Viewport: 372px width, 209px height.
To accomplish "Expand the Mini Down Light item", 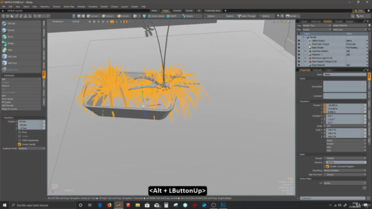I will point(305,58).
